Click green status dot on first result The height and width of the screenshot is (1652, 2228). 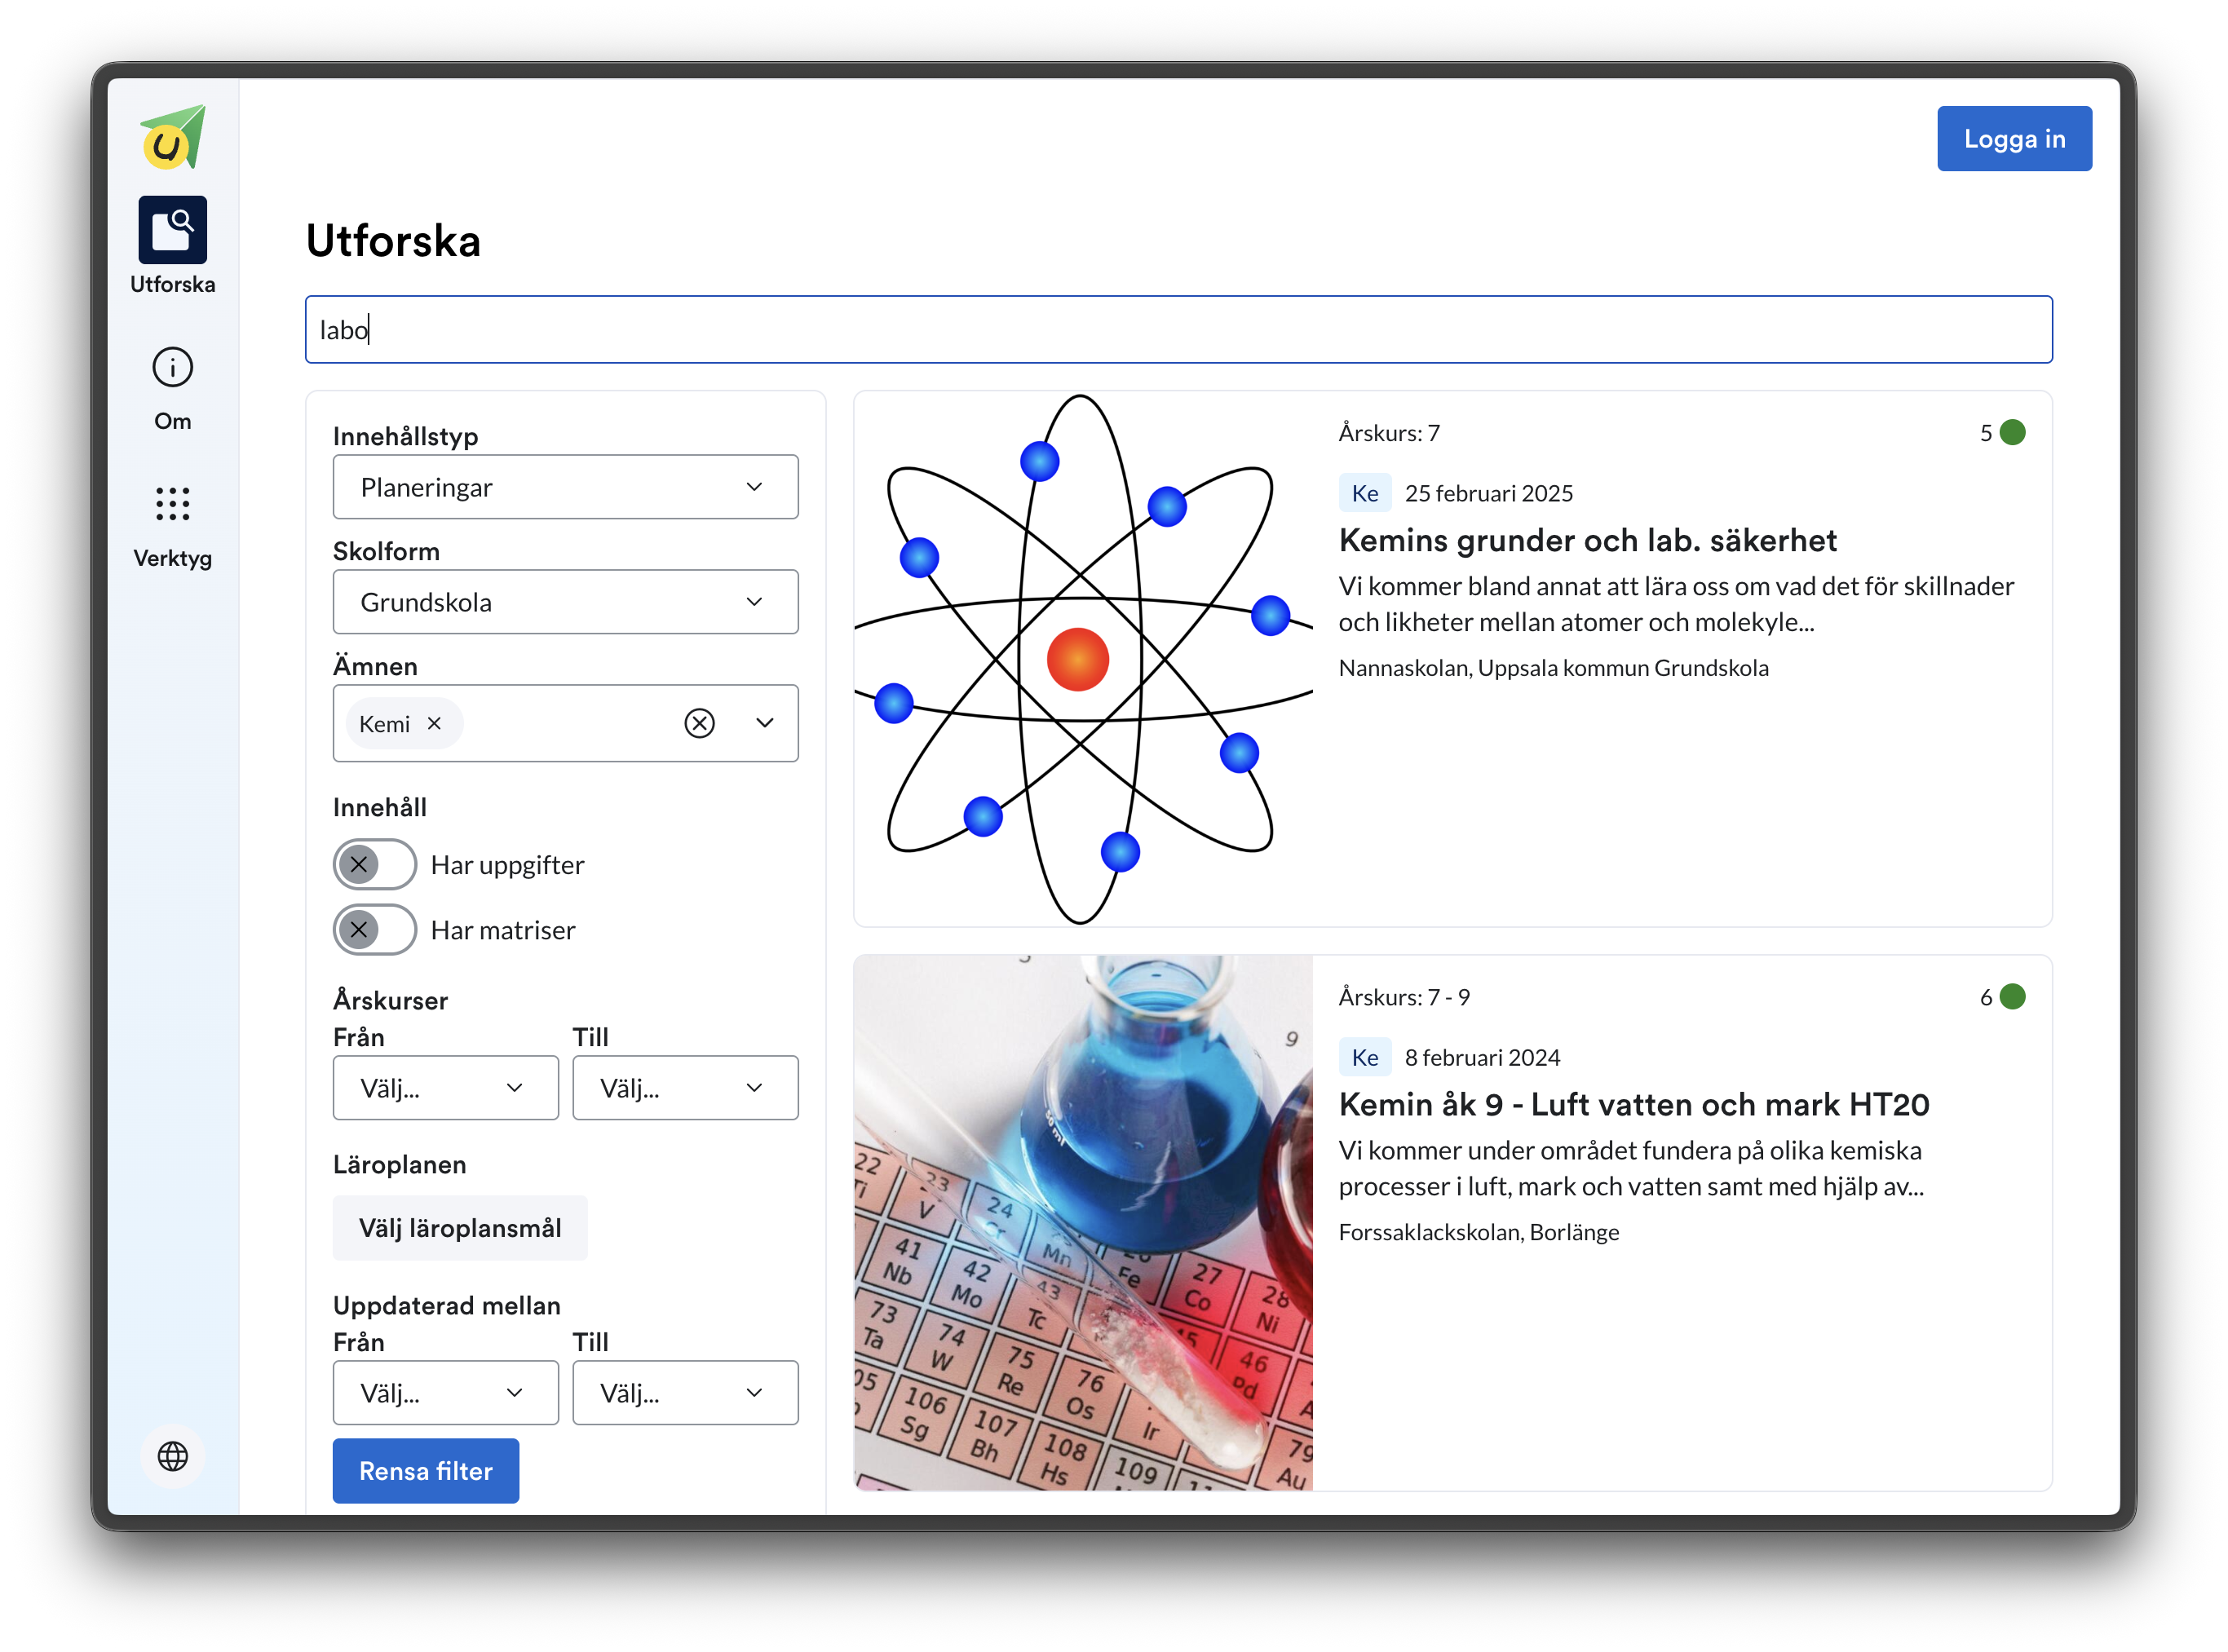coord(2012,433)
